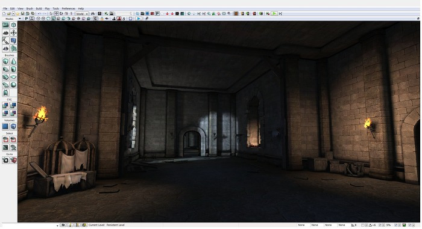Open the World coordinate system dropdown

(82, 14)
